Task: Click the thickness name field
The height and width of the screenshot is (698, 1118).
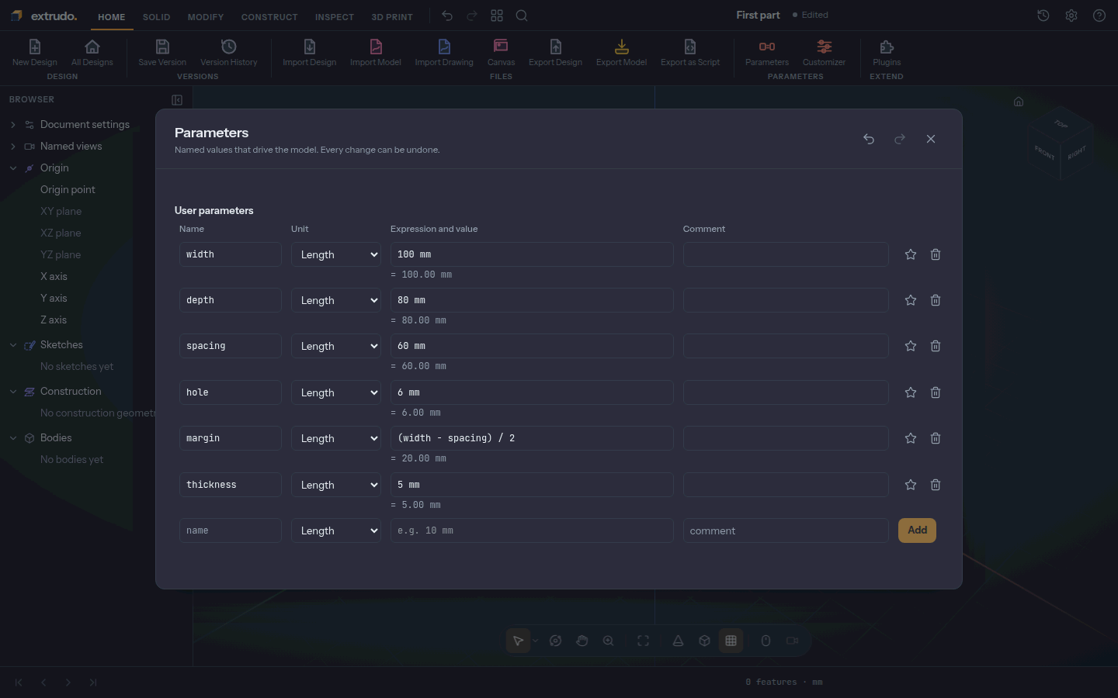Action: click(x=231, y=485)
